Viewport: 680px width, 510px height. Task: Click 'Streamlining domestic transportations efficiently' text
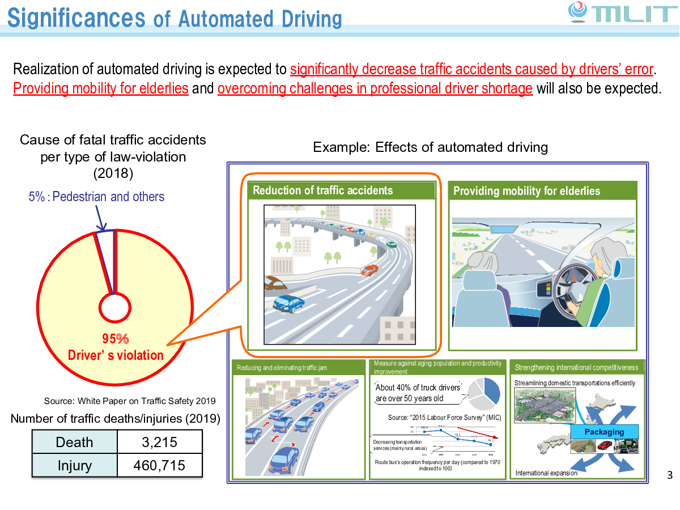coord(575,383)
